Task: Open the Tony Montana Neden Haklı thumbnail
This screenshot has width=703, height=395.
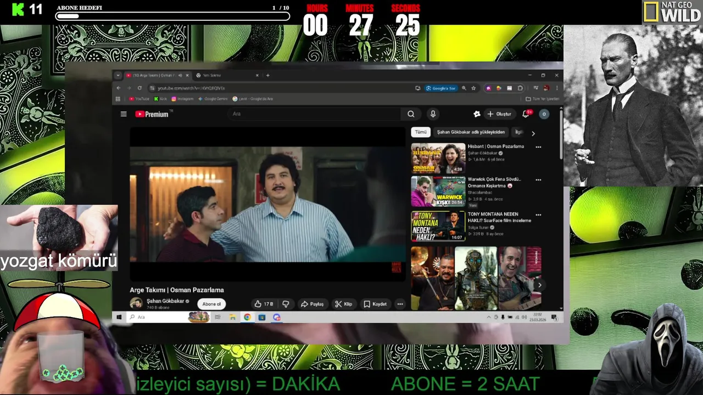Action: [438, 226]
